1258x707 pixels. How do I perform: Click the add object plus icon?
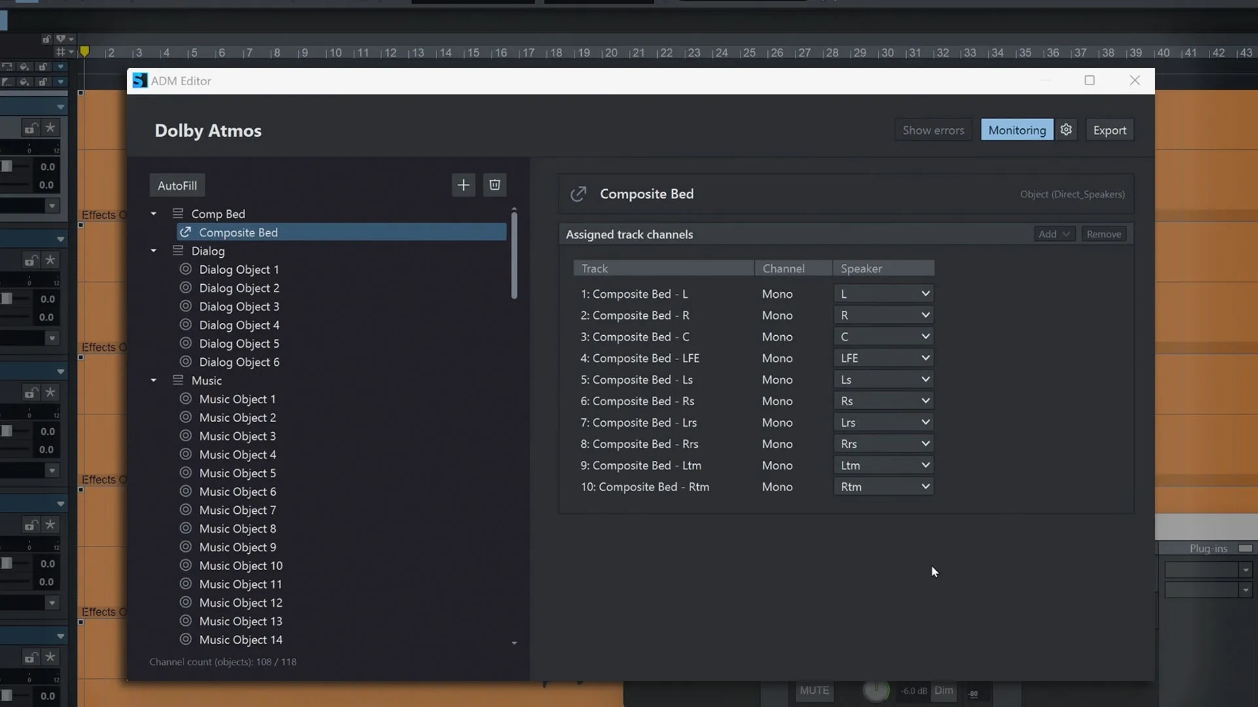point(463,185)
